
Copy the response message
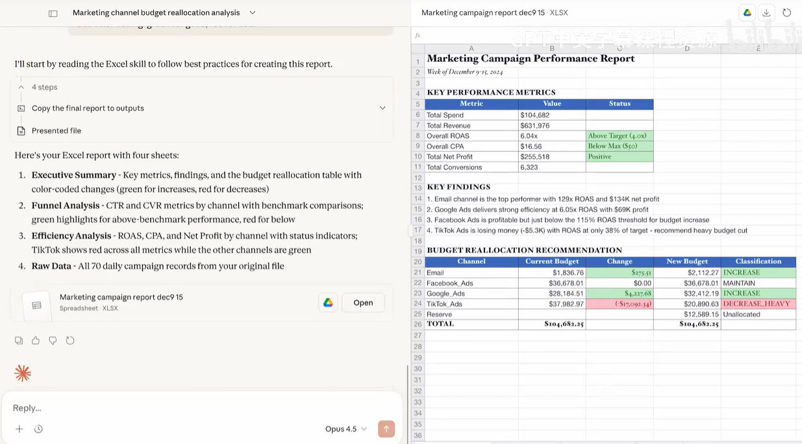click(19, 340)
